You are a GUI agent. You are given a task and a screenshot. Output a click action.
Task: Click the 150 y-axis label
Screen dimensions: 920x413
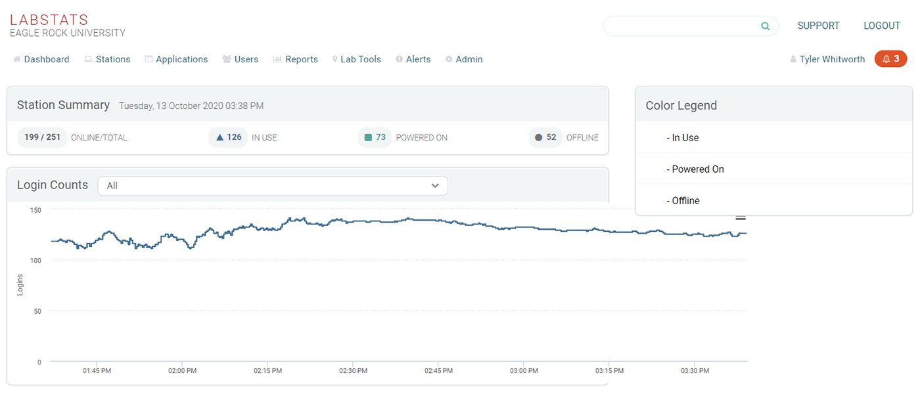pyautogui.click(x=35, y=210)
